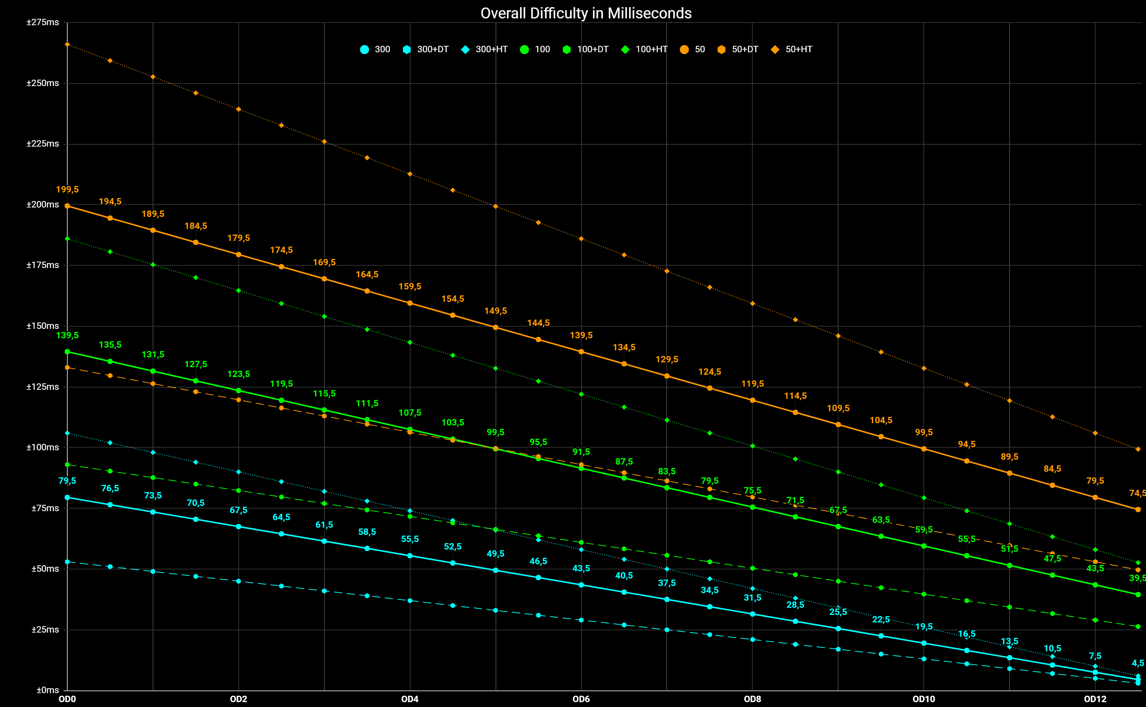Click the Overall Difficulty in Milliseconds title

coord(586,13)
